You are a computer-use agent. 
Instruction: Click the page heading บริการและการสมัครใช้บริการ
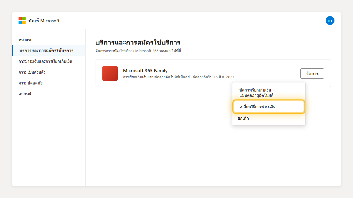click(x=138, y=43)
